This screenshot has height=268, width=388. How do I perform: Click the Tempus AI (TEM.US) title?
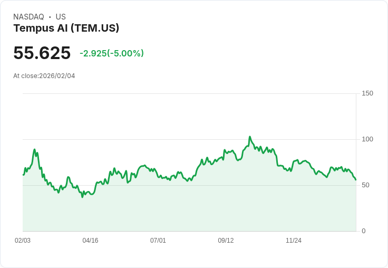tap(66, 28)
